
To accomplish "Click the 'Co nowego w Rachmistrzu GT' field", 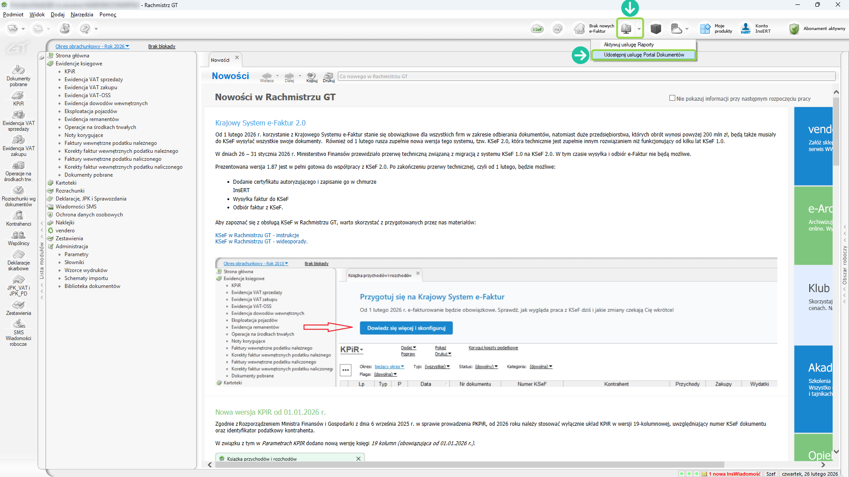I will point(586,76).
